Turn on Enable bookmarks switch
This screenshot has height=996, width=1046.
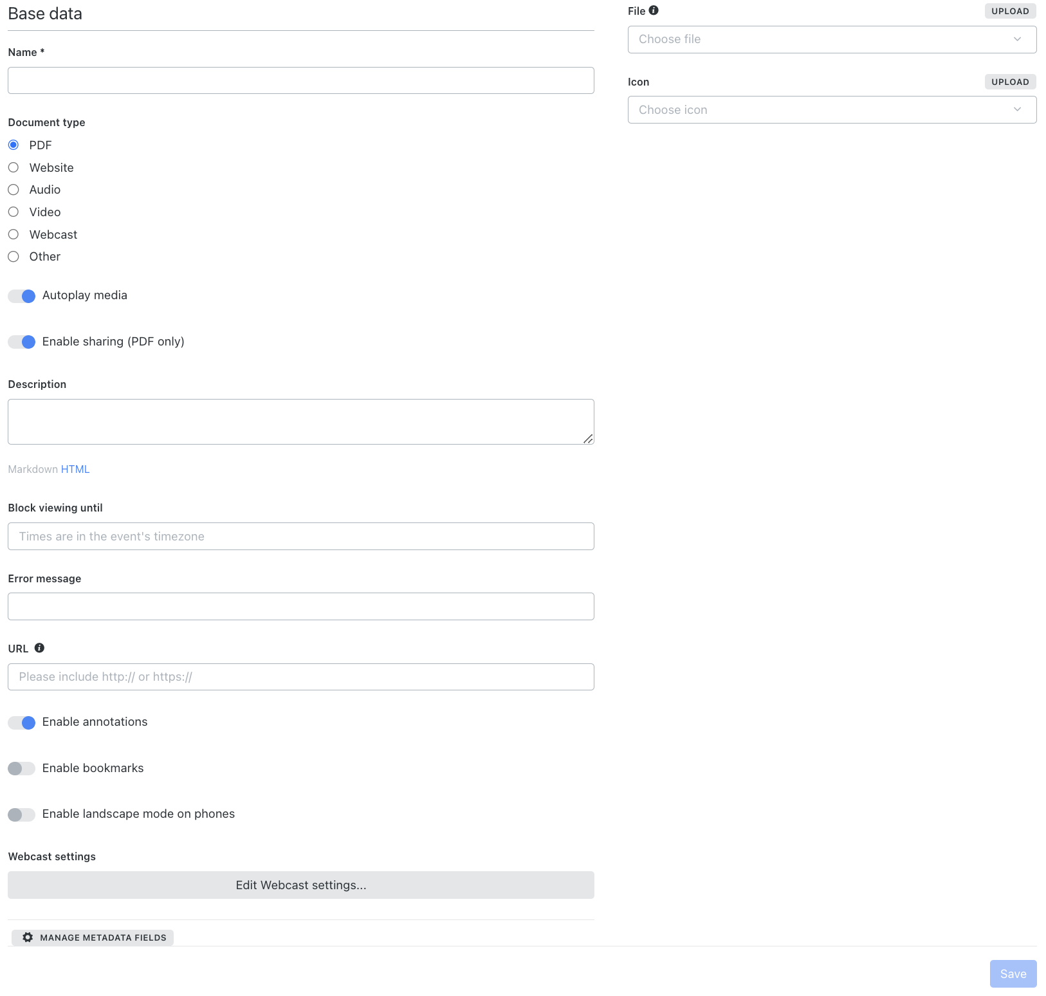(21, 768)
